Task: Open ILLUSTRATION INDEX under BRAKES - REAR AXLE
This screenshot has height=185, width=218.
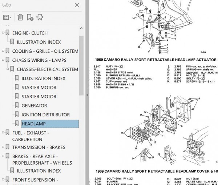Action: point(39,171)
